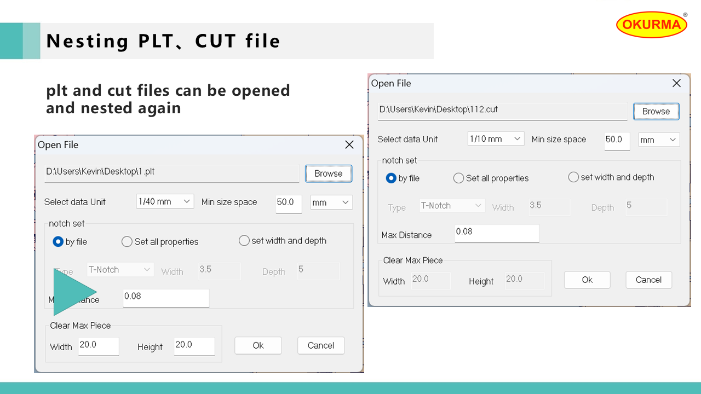The width and height of the screenshot is (701, 394).
Task: Close the 112.cut Open File dialog
Action: (x=676, y=83)
